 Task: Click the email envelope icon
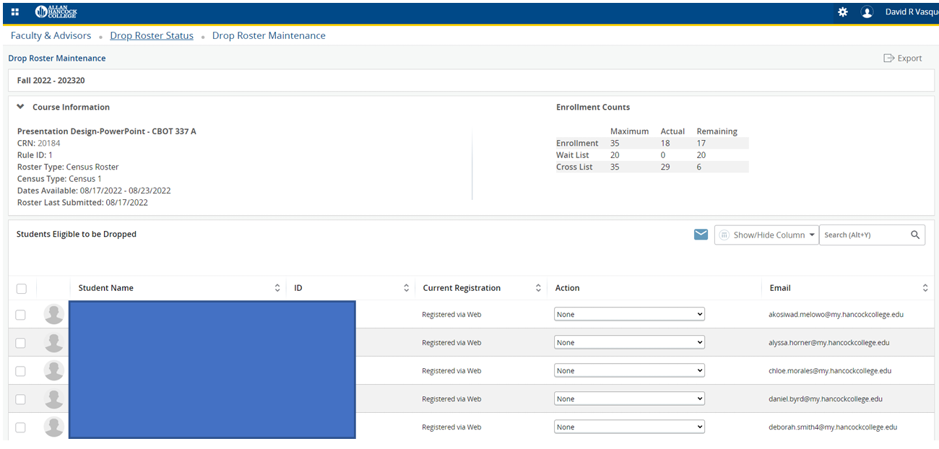pyautogui.click(x=700, y=235)
